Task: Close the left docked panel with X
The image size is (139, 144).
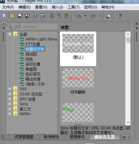Action: (x=3, y=24)
